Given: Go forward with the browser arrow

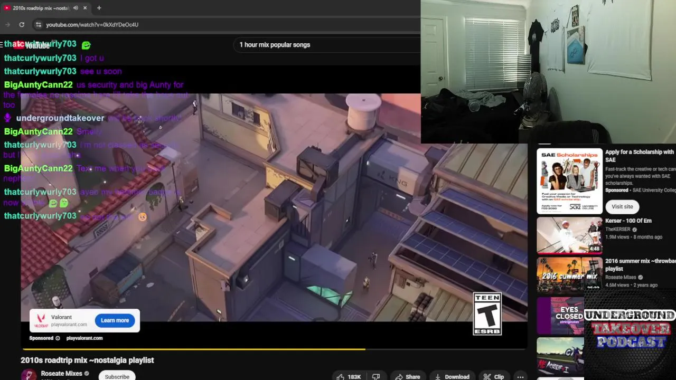Looking at the screenshot, I should [7, 24].
